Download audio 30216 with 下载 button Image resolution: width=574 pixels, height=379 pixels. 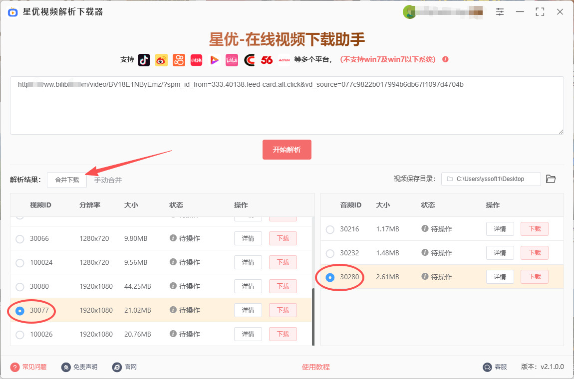(535, 229)
